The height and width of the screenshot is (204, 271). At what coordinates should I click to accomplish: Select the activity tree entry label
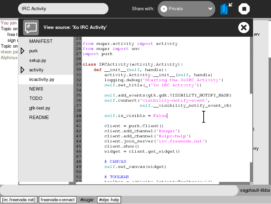click(x=36, y=70)
